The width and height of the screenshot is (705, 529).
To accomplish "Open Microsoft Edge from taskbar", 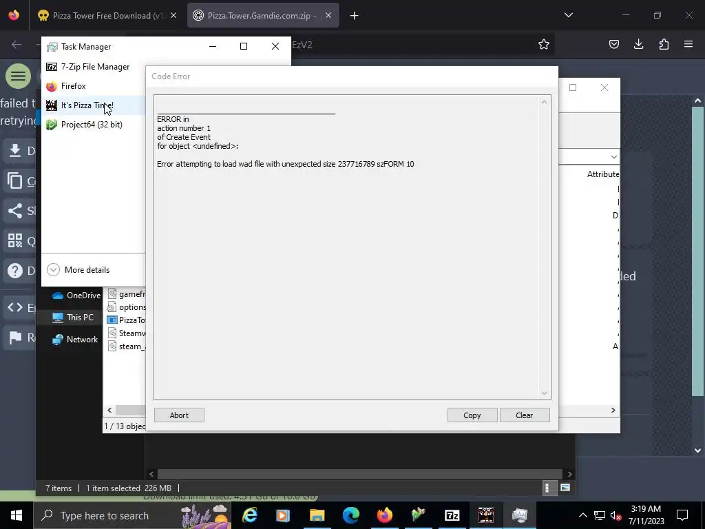I will (350, 515).
